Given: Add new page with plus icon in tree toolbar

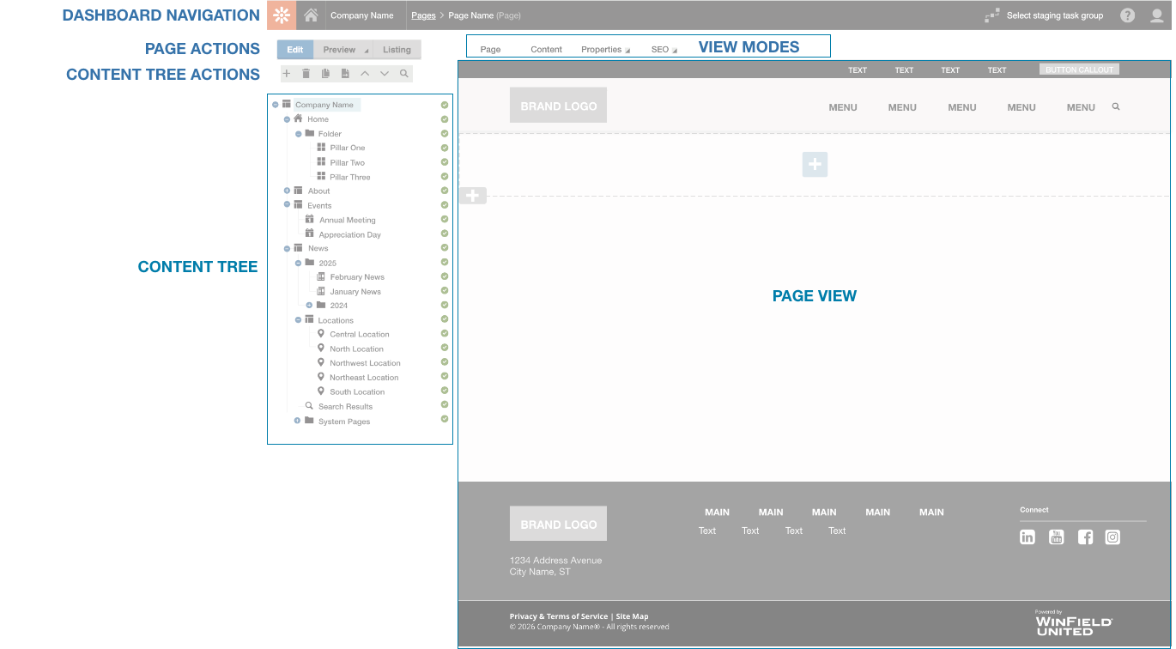Looking at the screenshot, I should (287, 74).
